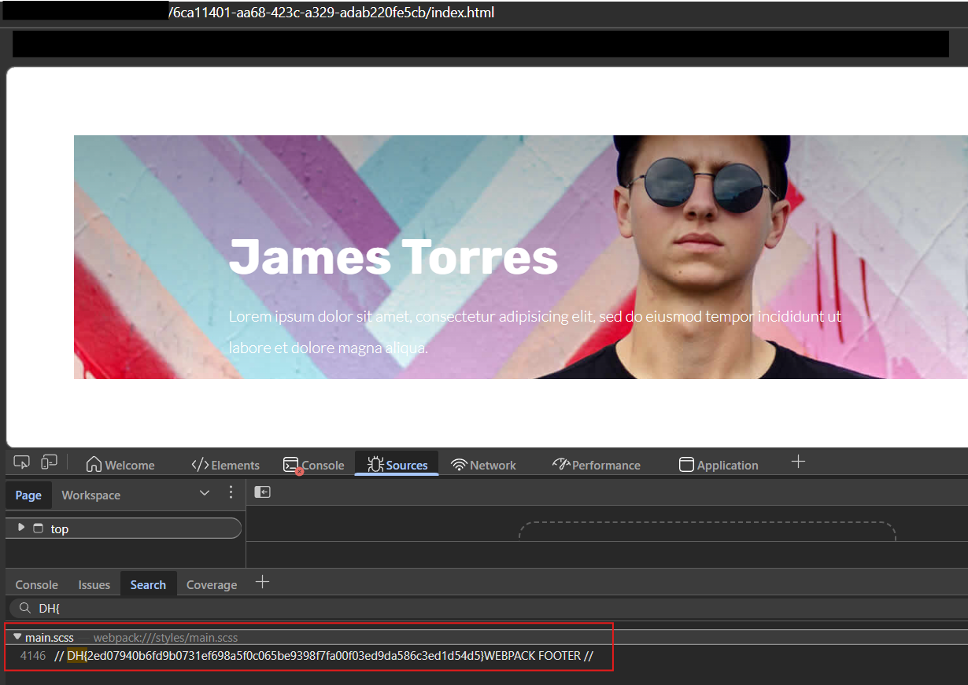968x685 pixels.
Task: Click plus icon in drawer tab bar
Action: [263, 582]
